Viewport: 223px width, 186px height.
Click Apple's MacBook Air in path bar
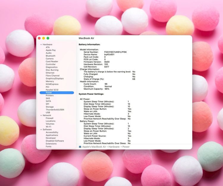pos(94,147)
